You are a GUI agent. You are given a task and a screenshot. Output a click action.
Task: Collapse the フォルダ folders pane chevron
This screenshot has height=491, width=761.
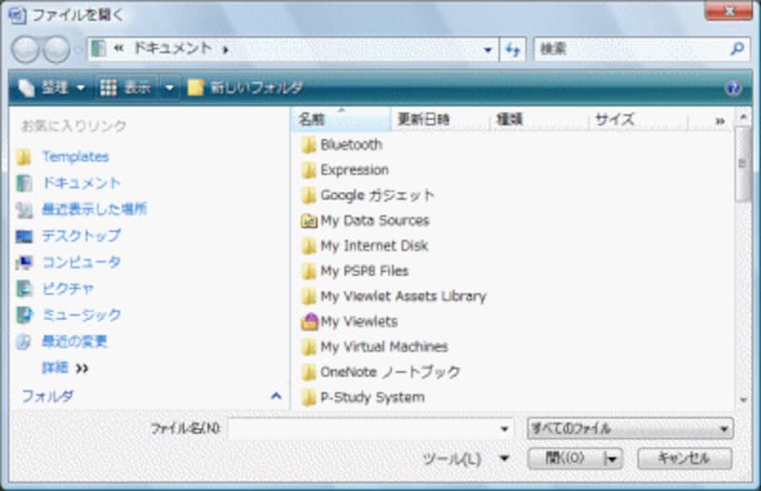[x=276, y=396]
